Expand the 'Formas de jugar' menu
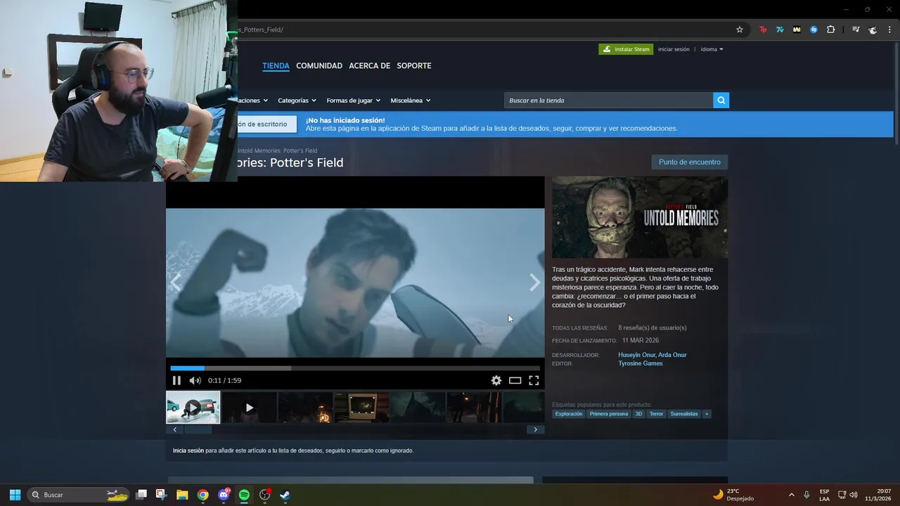Screen dimensions: 900x506 pyautogui.click(x=353, y=100)
